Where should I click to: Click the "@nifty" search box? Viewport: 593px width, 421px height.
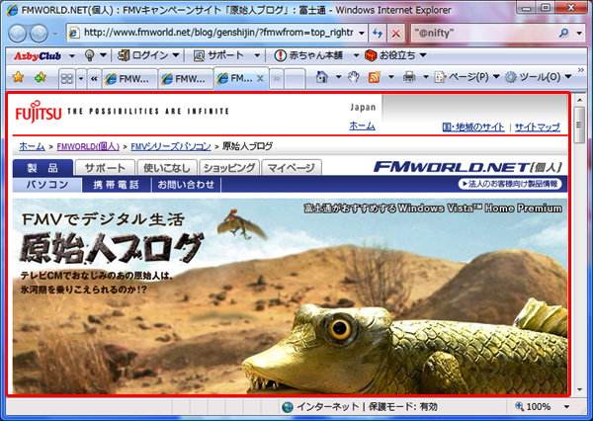484,34
